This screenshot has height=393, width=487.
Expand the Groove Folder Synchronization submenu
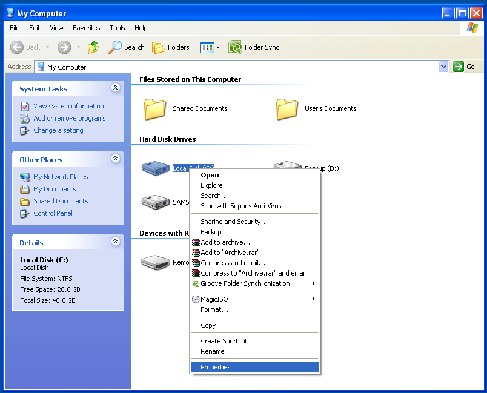pyautogui.click(x=314, y=283)
